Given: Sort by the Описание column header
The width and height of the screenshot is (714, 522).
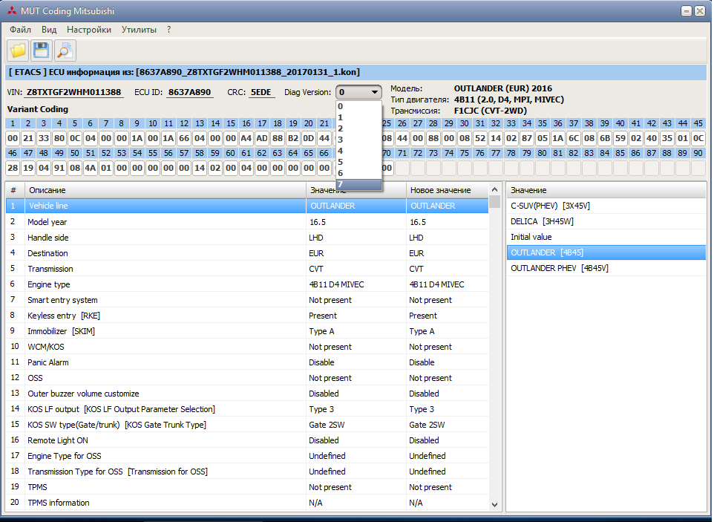Looking at the screenshot, I should [166, 190].
